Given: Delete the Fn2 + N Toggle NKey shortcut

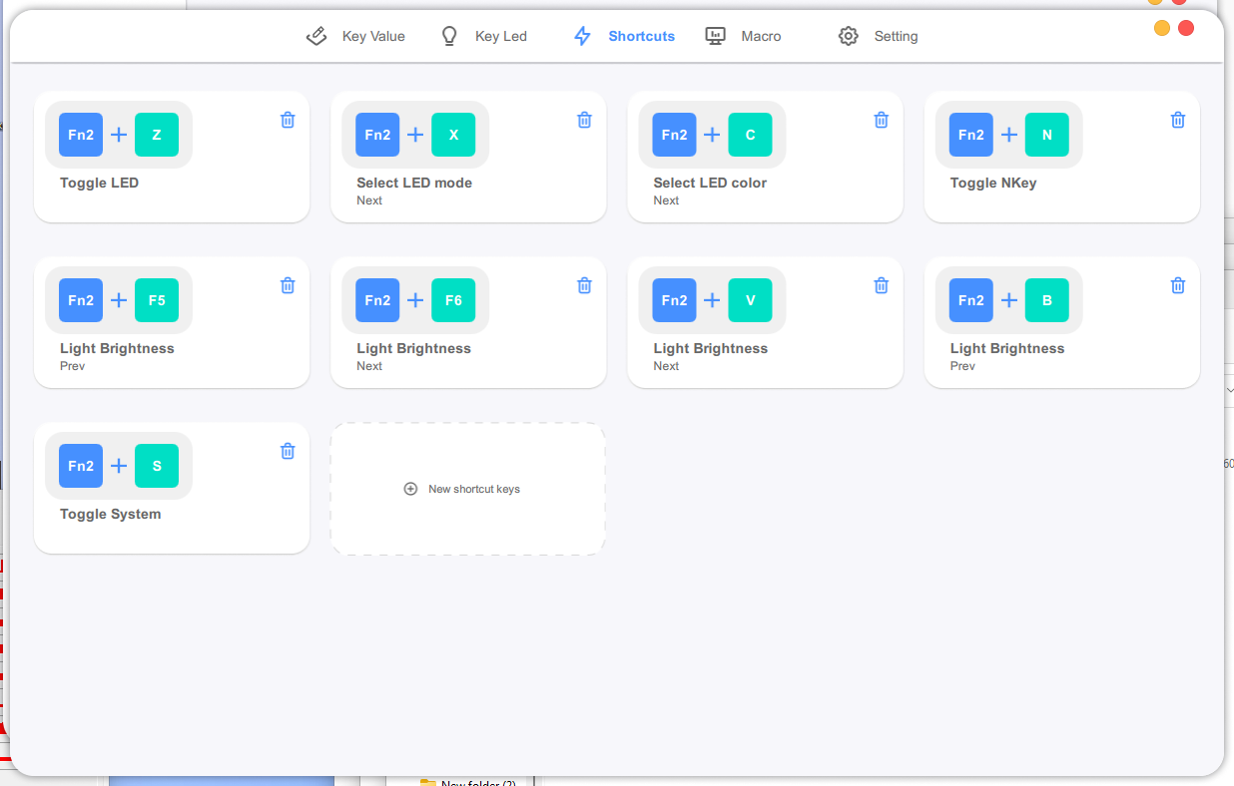Looking at the screenshot, I should click(x=1177, y=120).
